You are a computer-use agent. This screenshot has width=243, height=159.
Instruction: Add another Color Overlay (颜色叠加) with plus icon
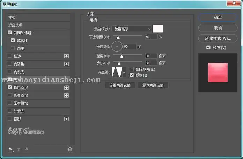(66, 88)
